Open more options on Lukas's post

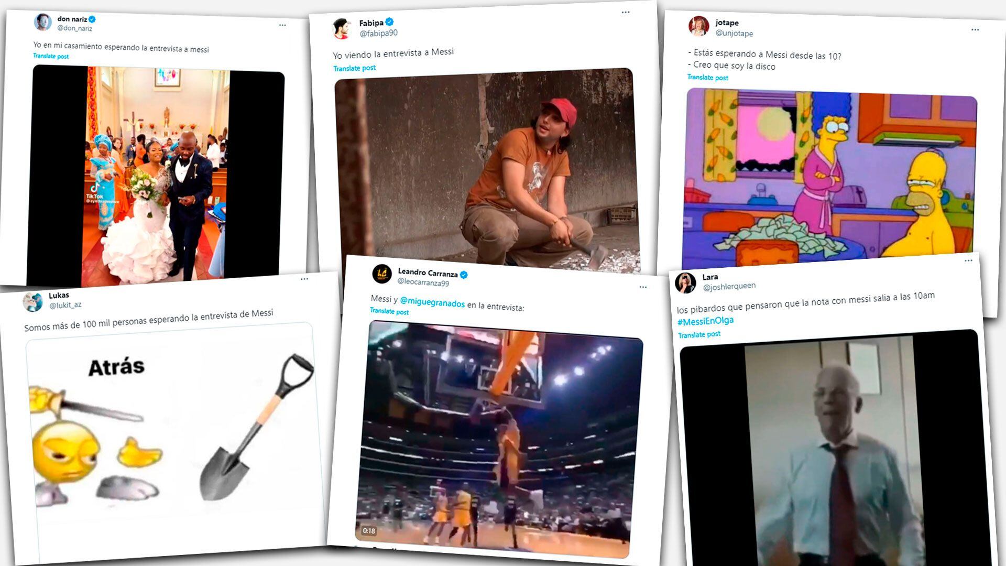click(304, 279)
